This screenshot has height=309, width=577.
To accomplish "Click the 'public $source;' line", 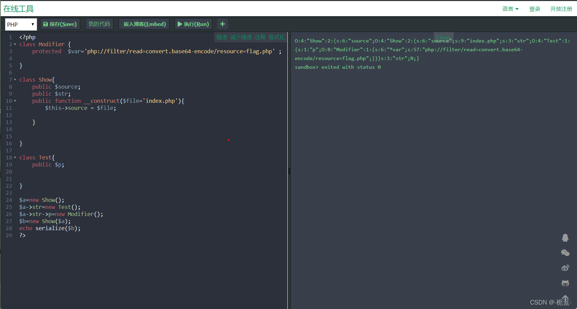I will [x=56, y=87].
